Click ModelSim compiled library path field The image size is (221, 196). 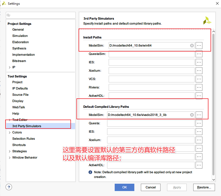(x=151, y=115)
